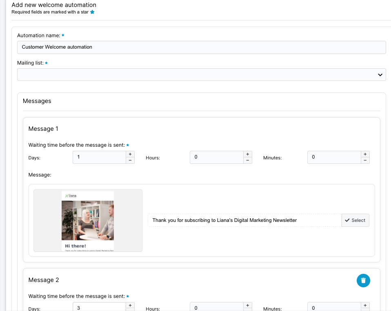Increase Message 1 Days with plus button

tap(130, 154)
